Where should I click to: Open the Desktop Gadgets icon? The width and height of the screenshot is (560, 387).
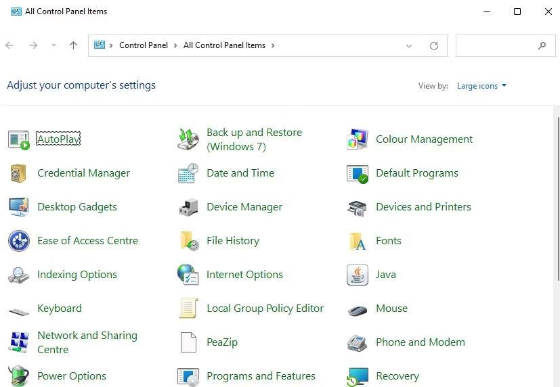click(x=18, y=207)
